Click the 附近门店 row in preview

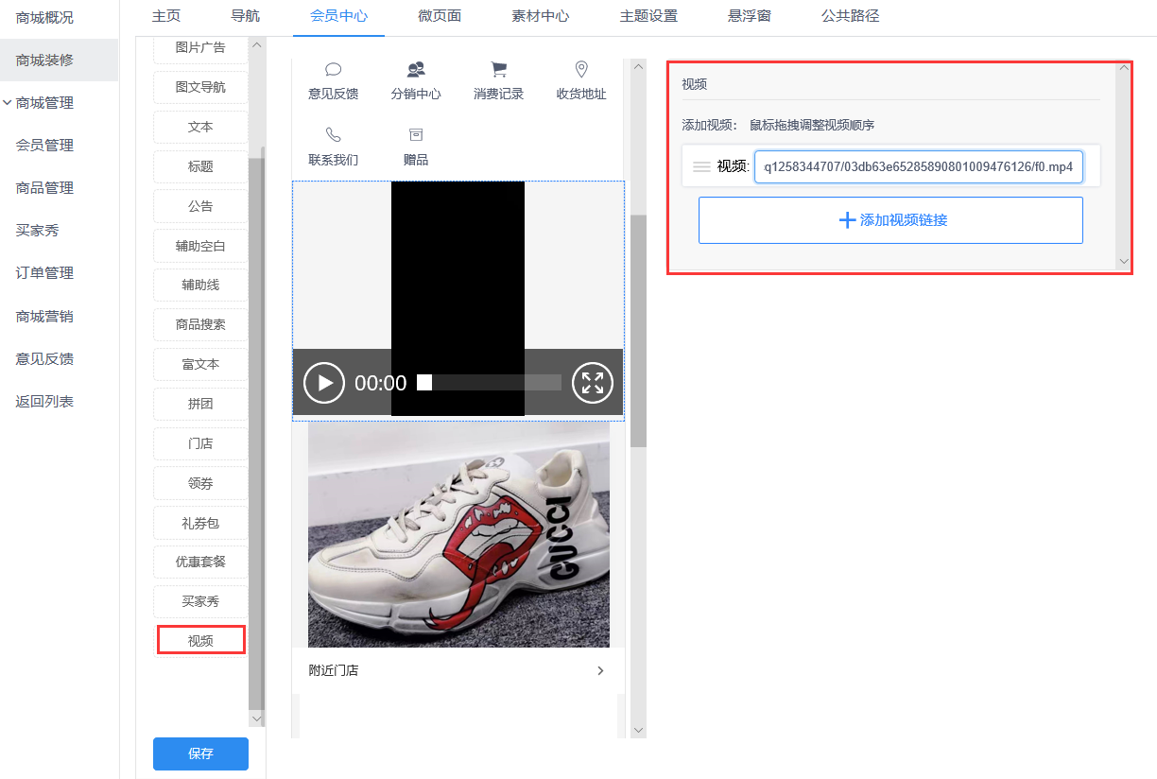click(458, 670)
